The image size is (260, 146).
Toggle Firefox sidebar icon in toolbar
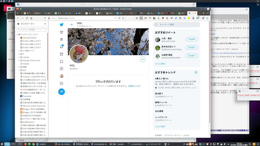click(x=141, y=18)
